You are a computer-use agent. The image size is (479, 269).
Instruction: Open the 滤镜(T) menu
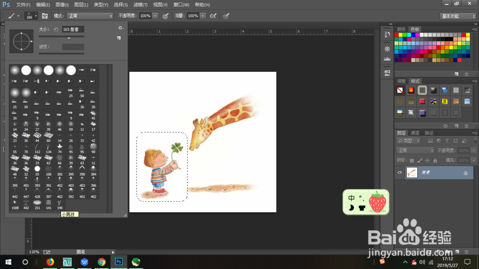click(x=140, y=5)
